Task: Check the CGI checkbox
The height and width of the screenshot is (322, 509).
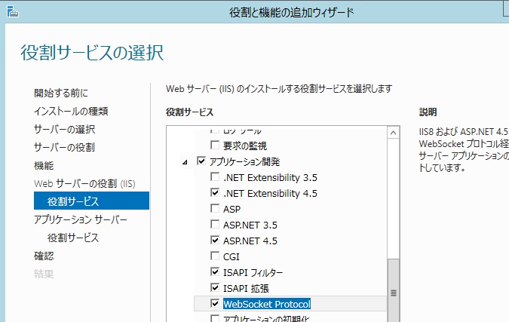Action: point(215,256)
